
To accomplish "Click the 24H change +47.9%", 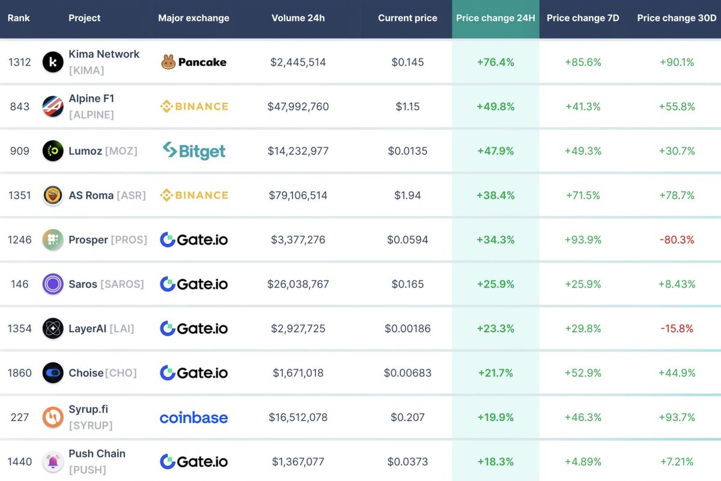I will click(496, 151).
